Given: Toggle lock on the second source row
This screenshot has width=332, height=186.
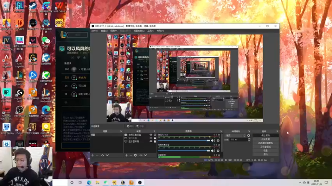Looking at the screenshot, I should (x=155, y=138).
